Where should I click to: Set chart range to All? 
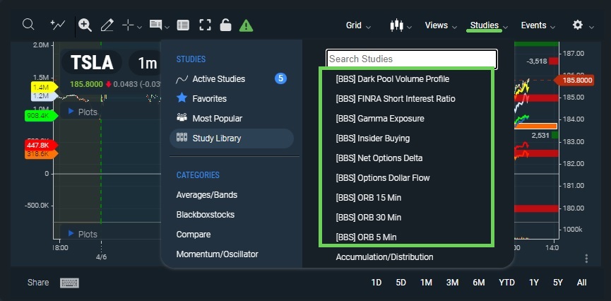[x=582, y=283]
